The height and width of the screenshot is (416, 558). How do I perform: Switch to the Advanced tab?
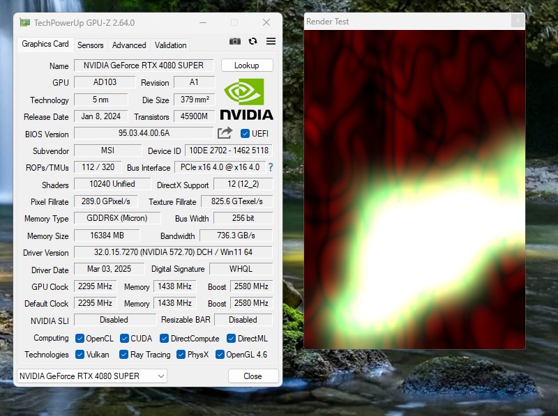129,45
